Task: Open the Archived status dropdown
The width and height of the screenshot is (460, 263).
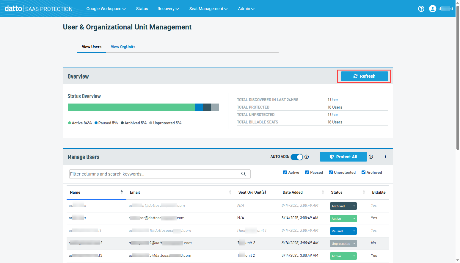Action: [343, 206]
